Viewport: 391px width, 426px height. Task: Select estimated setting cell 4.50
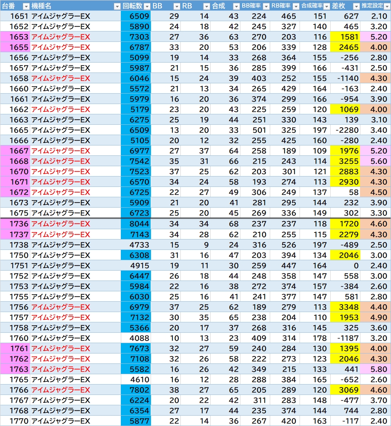[x=376, y=192]
